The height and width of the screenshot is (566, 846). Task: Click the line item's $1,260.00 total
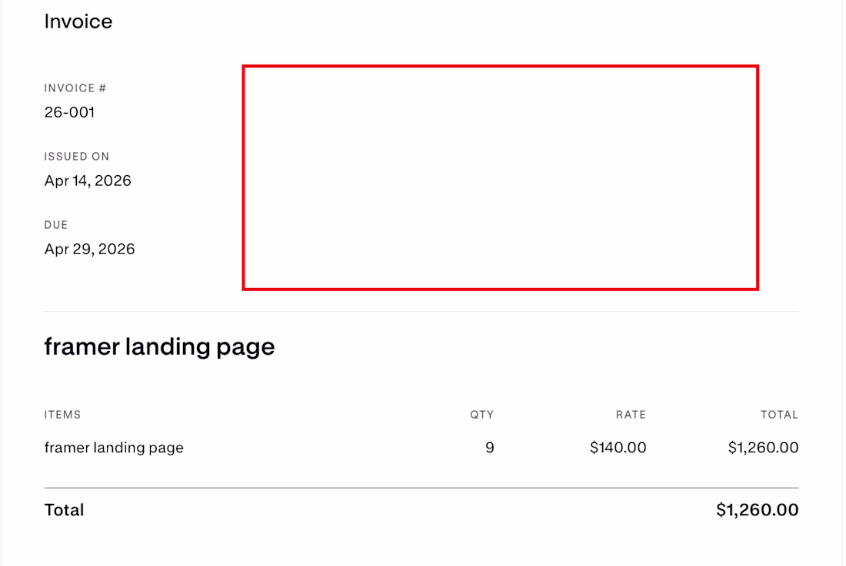pyautogui.click(x=763, y=447)
